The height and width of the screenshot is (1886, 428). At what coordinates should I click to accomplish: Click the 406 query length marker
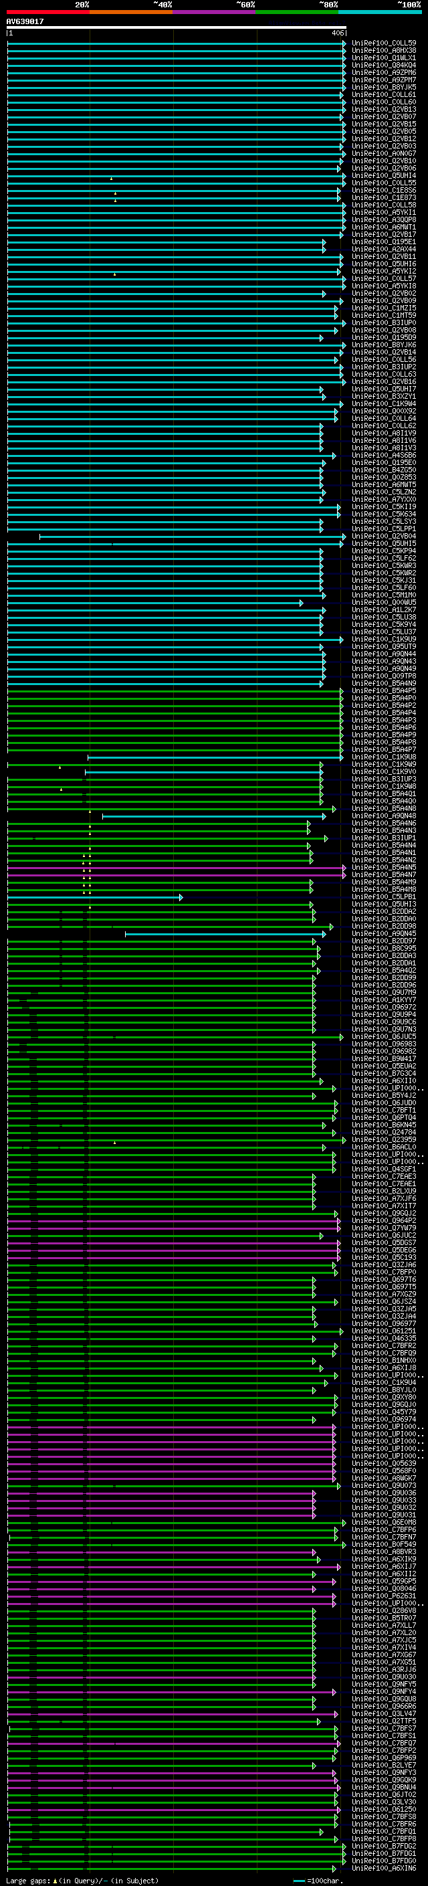pyautogui.click(x=337, y=33)
